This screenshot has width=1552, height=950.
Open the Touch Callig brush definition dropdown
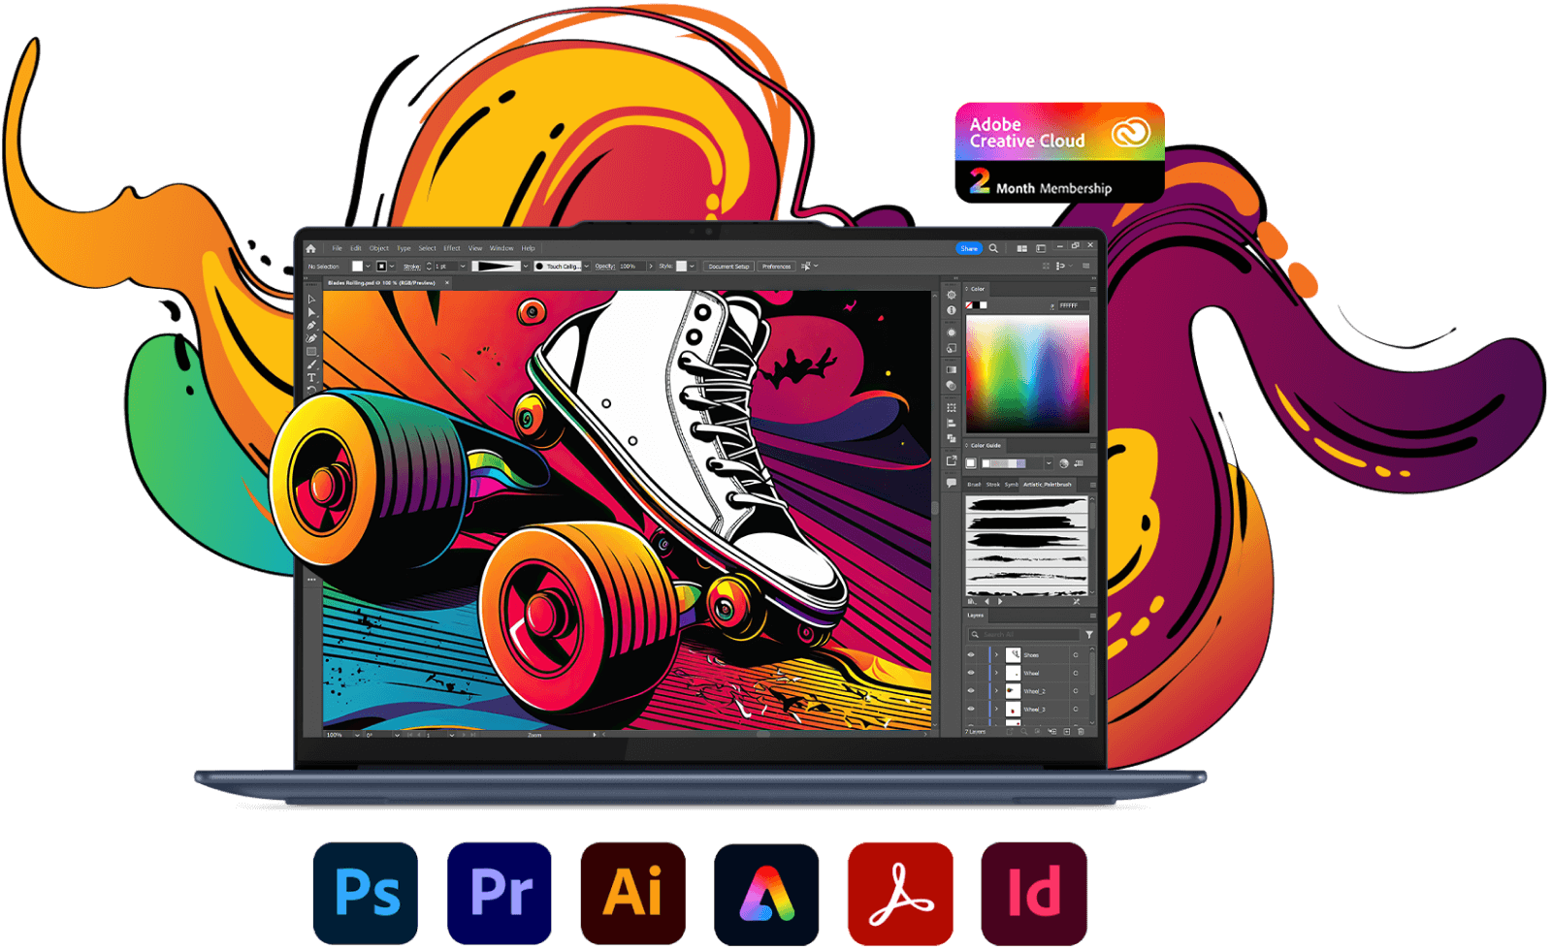coord(586,266)
